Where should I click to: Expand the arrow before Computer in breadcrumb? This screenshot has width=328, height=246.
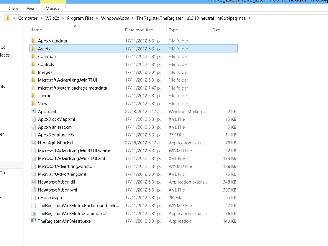[14, 18]
